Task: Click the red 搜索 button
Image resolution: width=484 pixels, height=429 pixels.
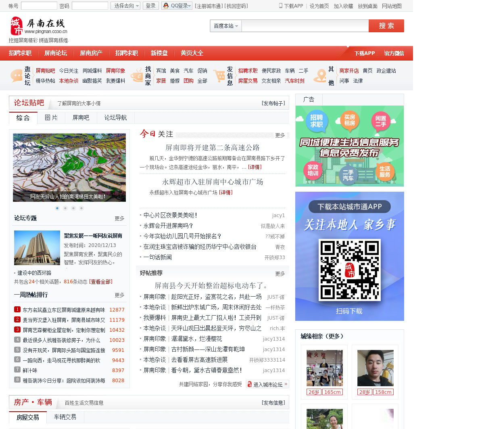Action: (x=386, y=26)
